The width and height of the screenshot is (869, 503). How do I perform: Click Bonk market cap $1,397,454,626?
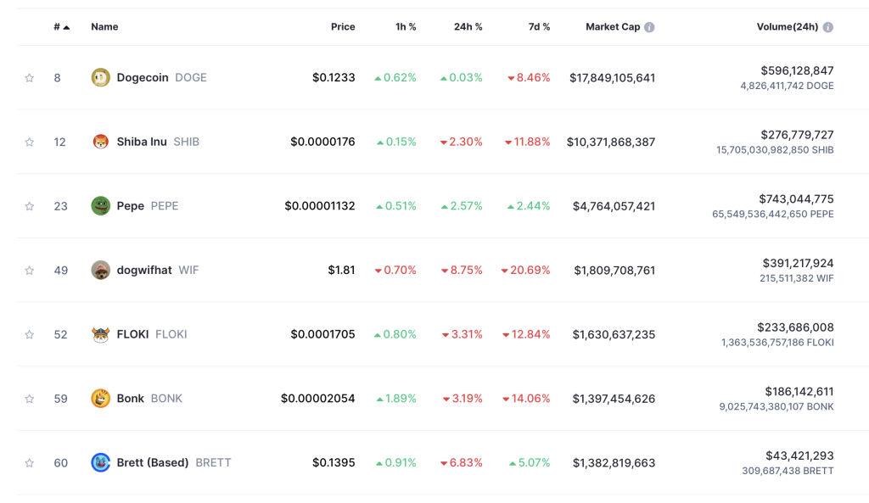point(614,399)
